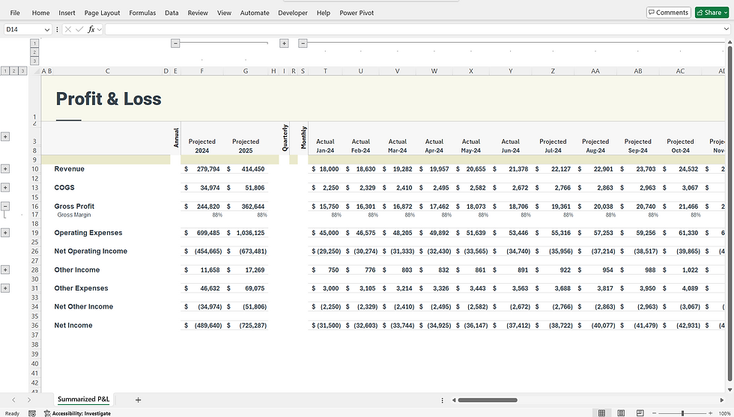The width and height of the screenshot is (734, 417).
Task: Open the Page Layout tab
Action: click(102, 13)
